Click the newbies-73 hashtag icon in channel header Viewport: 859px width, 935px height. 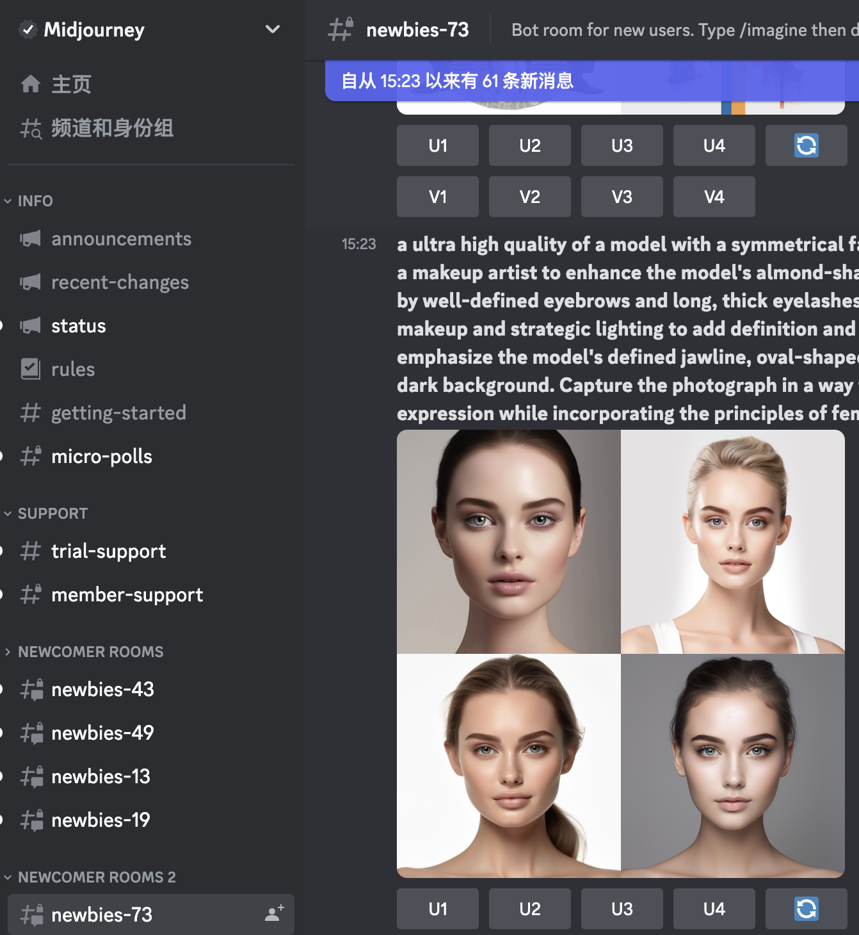(x=341, y=29)
